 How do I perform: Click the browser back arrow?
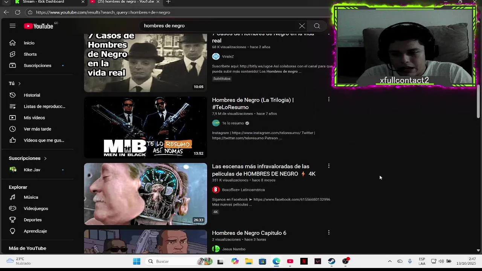pos(6,12)
